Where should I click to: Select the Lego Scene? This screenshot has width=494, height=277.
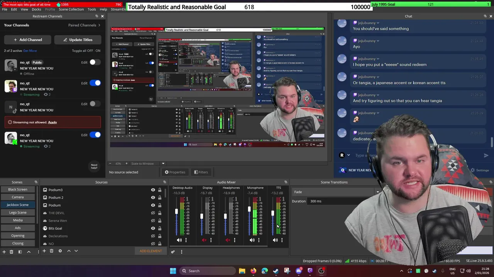click(x=17, y=212)
